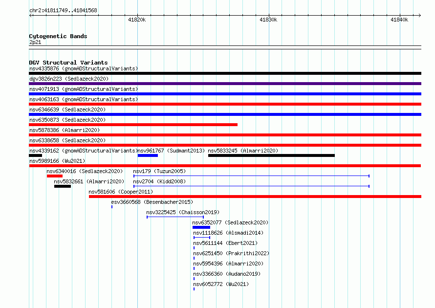Click the shorter red bar of nsv6350873
Screen dimensions: 435x308
[133, 125]
